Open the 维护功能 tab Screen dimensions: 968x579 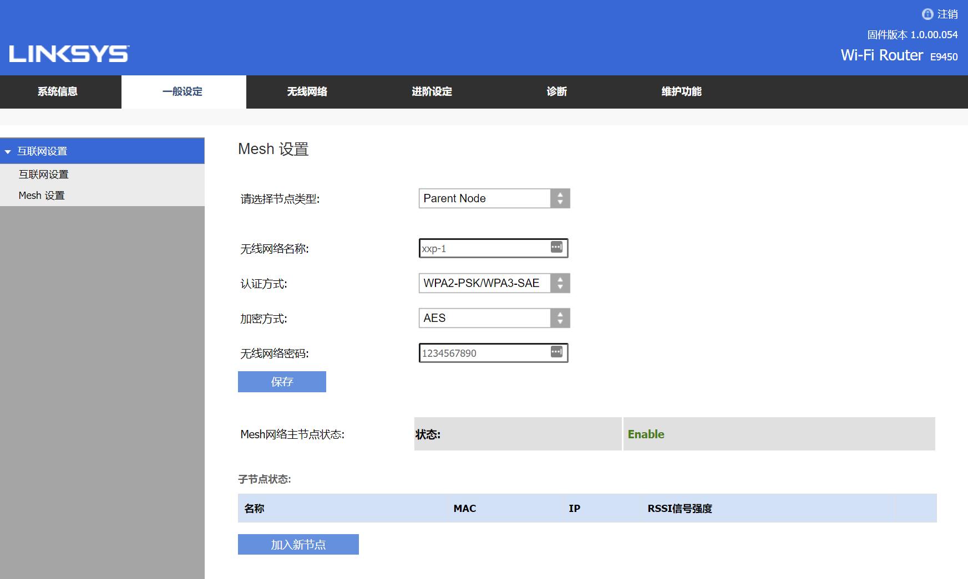pos(681,91)
